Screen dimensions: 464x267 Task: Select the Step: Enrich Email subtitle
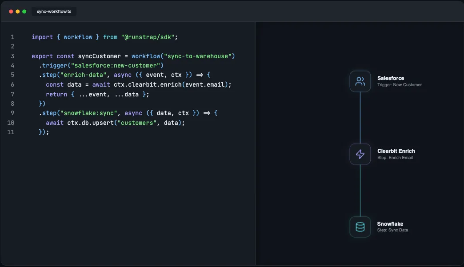(395, 157)
